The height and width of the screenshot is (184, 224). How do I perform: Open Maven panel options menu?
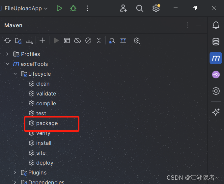(x=188, y=25)
